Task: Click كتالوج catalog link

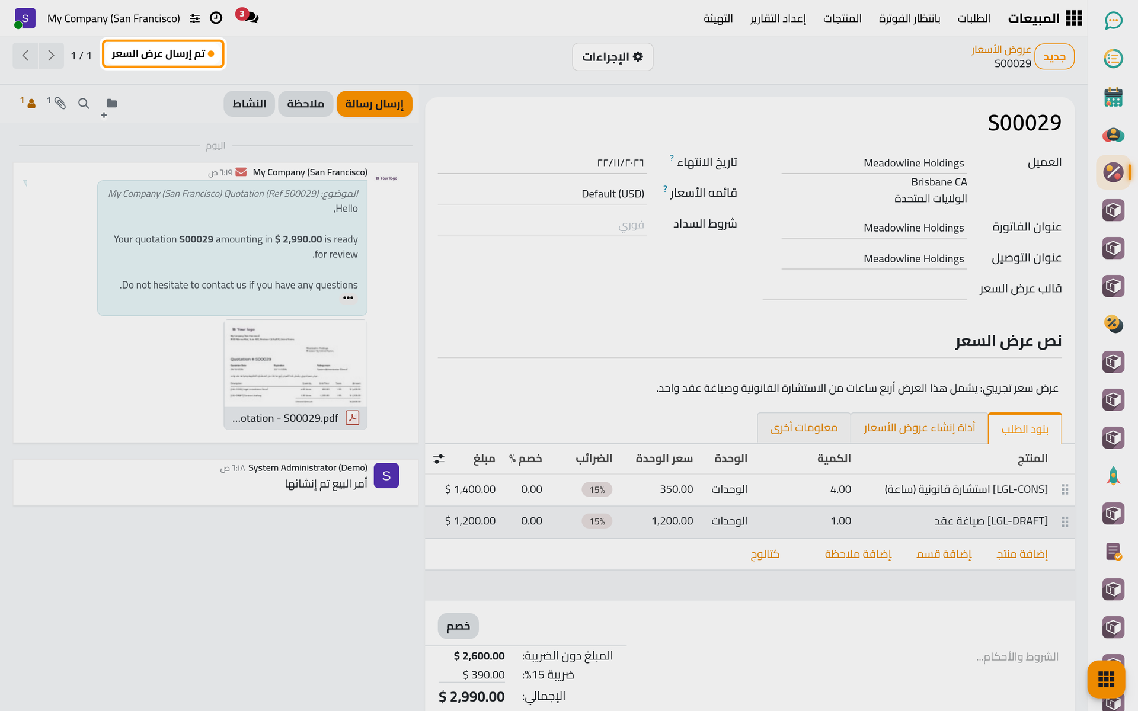Action: click(765, 554)
